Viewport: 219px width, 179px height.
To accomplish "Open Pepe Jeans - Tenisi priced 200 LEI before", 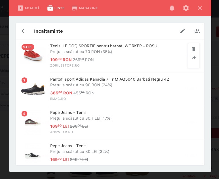I will [x=69, y=112].
